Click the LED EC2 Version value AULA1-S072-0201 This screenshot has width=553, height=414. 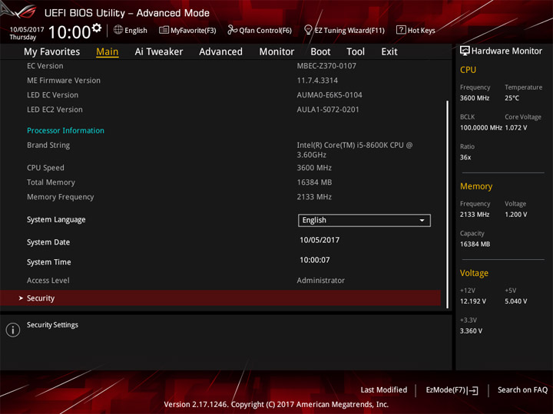pos(328,110)
